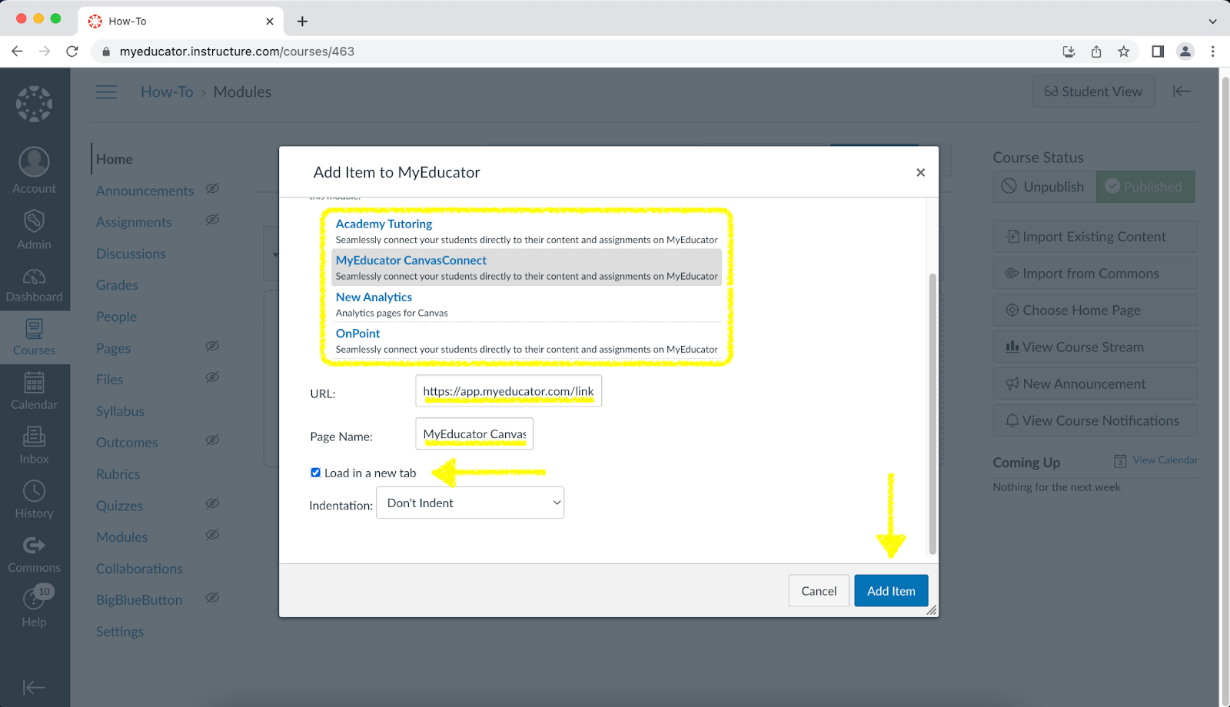This screenshot has height=707, width=1230.
Task: Open Grades in course navigation
Action: 117,285
